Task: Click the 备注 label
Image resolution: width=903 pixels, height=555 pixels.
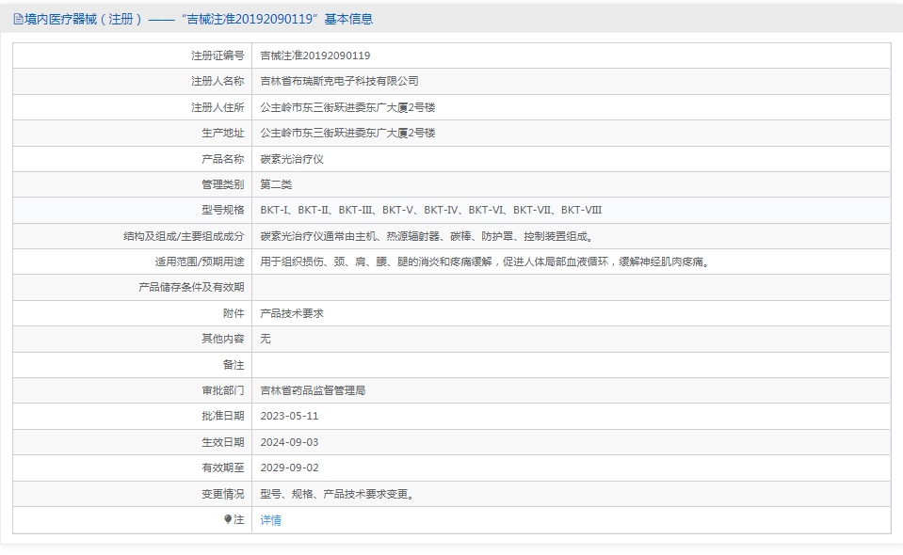Action: pyautogui.click(x=234, y=365)
